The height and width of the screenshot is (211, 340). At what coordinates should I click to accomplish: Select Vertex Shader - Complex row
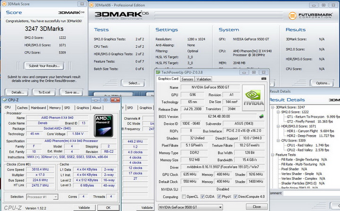click(x=303, y=178)
